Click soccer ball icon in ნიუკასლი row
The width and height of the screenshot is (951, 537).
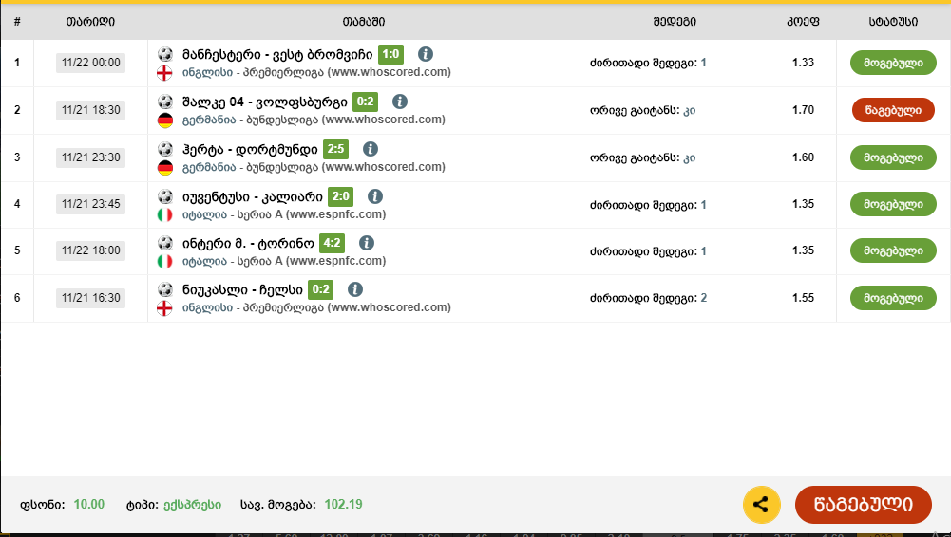point(165,289)
